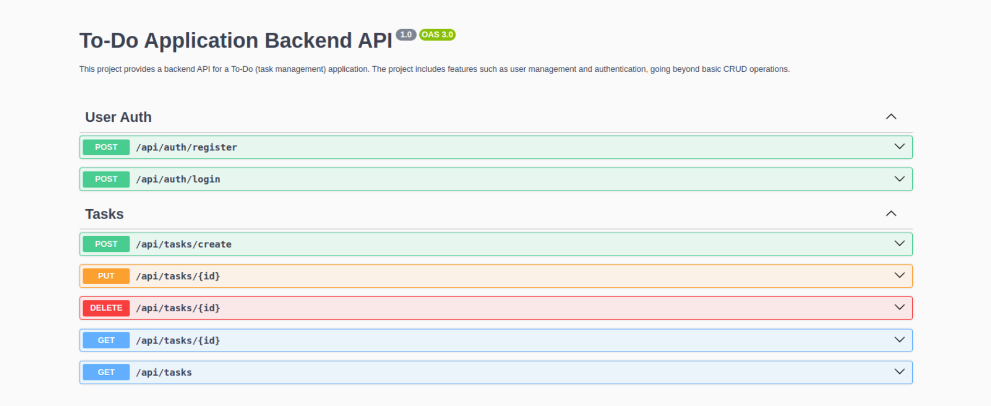
Task: Click the red DELETE method badge
Action: tap(106, 308)
